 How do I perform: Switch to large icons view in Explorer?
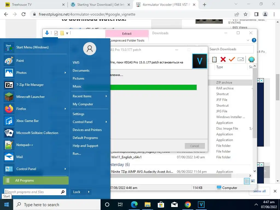[x=253, y=181]
